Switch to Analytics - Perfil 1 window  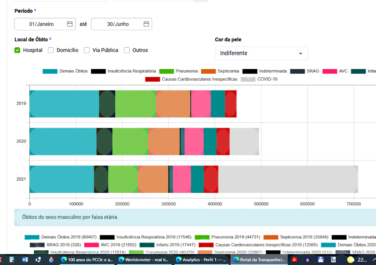coord(201,260)
